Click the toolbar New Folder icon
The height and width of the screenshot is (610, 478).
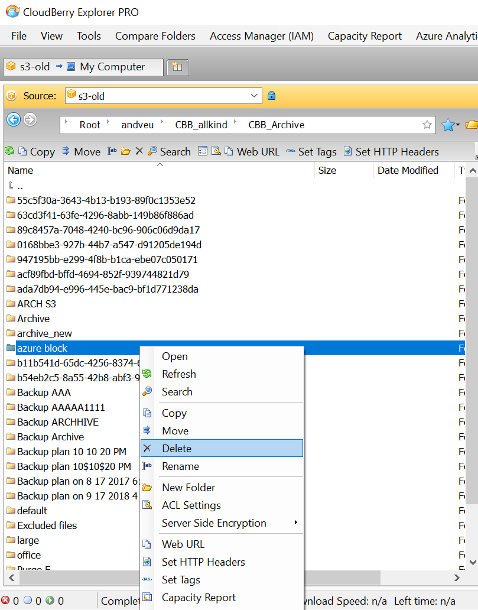click(126, 151)
